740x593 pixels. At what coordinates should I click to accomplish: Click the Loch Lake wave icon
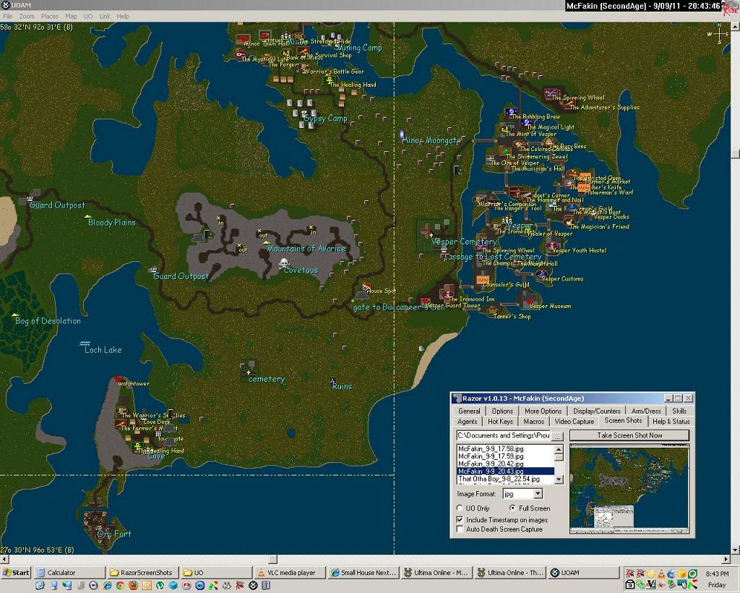(85, 343)
